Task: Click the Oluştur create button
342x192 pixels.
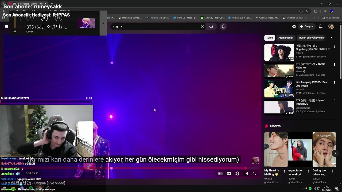Action: pyautogui.click(x=306, y=26)
